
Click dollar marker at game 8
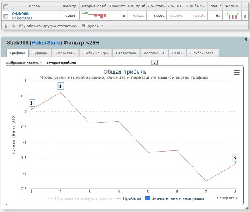point(235,158)
